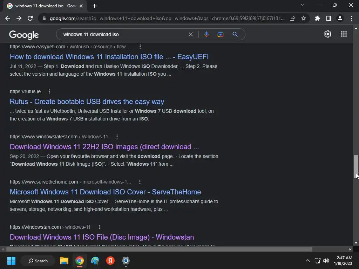Image resolution: width=359 pixels, height=269 pixels.
Task: Switch to Chrome in taskbar
Action: click(x=80, y=261)
